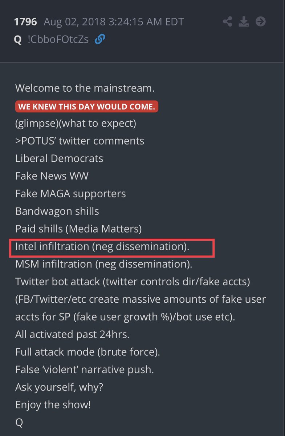Click 'All activated past 24hrs.' text
This screenshot has height=436, width=285.
72,334
